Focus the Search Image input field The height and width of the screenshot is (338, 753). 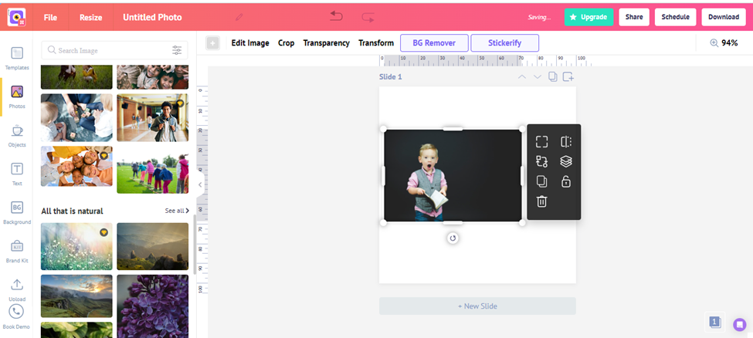pyautogui.click(x=114, y=50)
